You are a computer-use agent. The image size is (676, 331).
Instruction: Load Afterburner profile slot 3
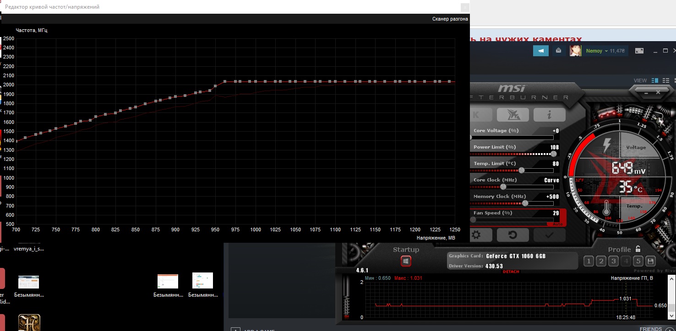pyautogui.click(x=613, y=262)
